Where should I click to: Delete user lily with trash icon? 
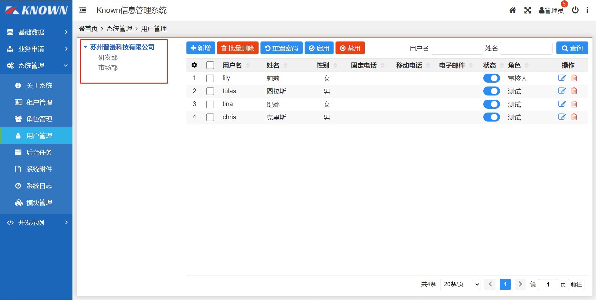click(x=574, y=78)
